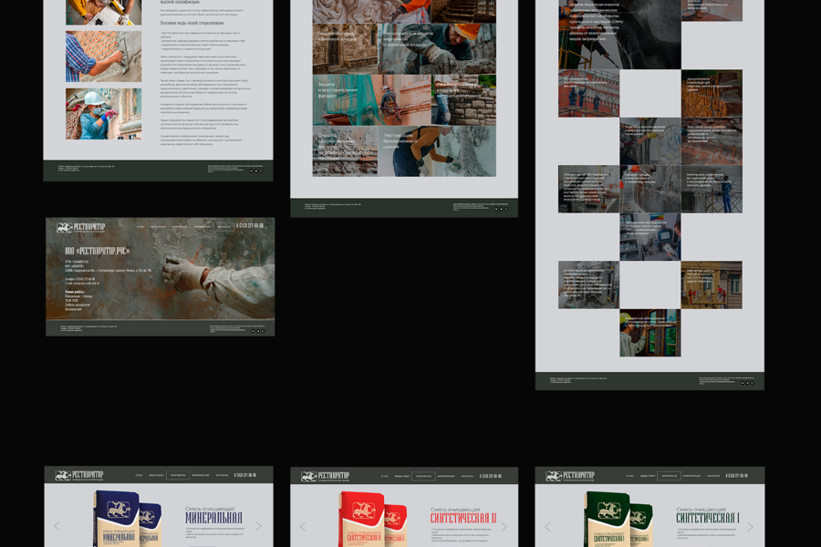
Task: Open tile of worker in blue at white facade
Action: pyautogui.click(x=712, y=189)
